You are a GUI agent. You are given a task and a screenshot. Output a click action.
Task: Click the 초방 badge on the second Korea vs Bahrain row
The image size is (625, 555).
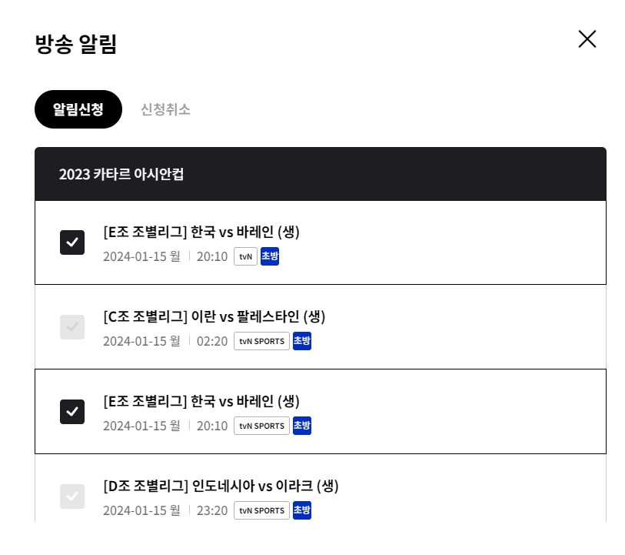[x=301, y=426]
